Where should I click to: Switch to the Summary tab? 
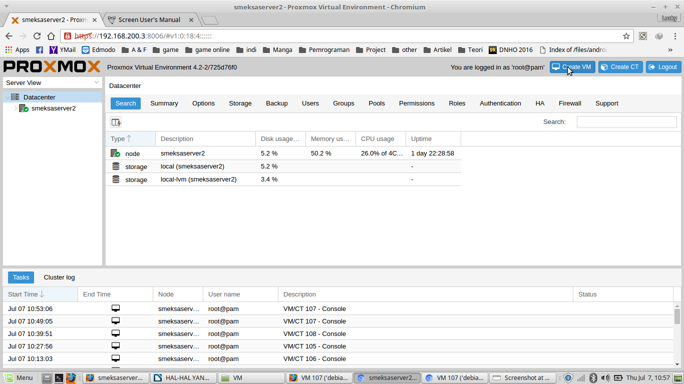(x=164, y=103)
